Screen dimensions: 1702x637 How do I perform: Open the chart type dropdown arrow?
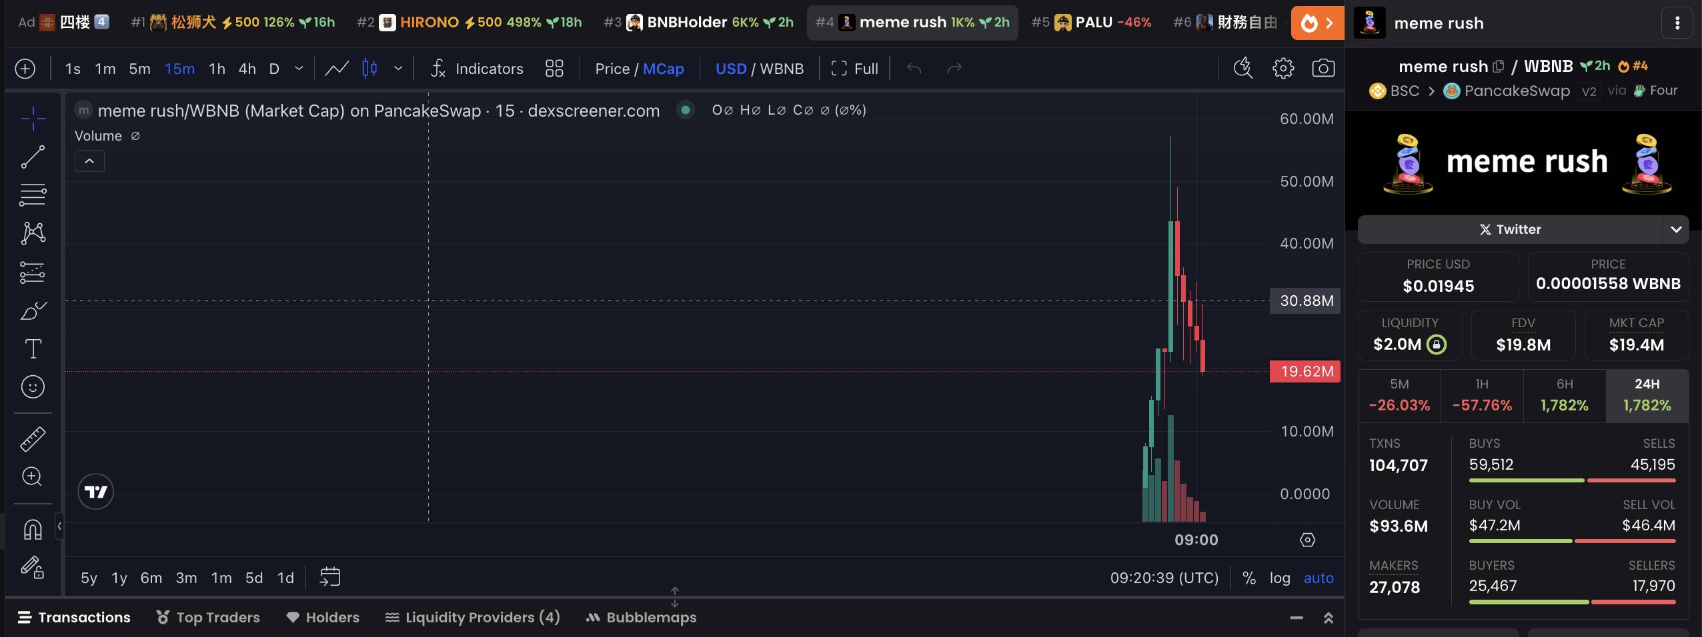tap(398, 69)
